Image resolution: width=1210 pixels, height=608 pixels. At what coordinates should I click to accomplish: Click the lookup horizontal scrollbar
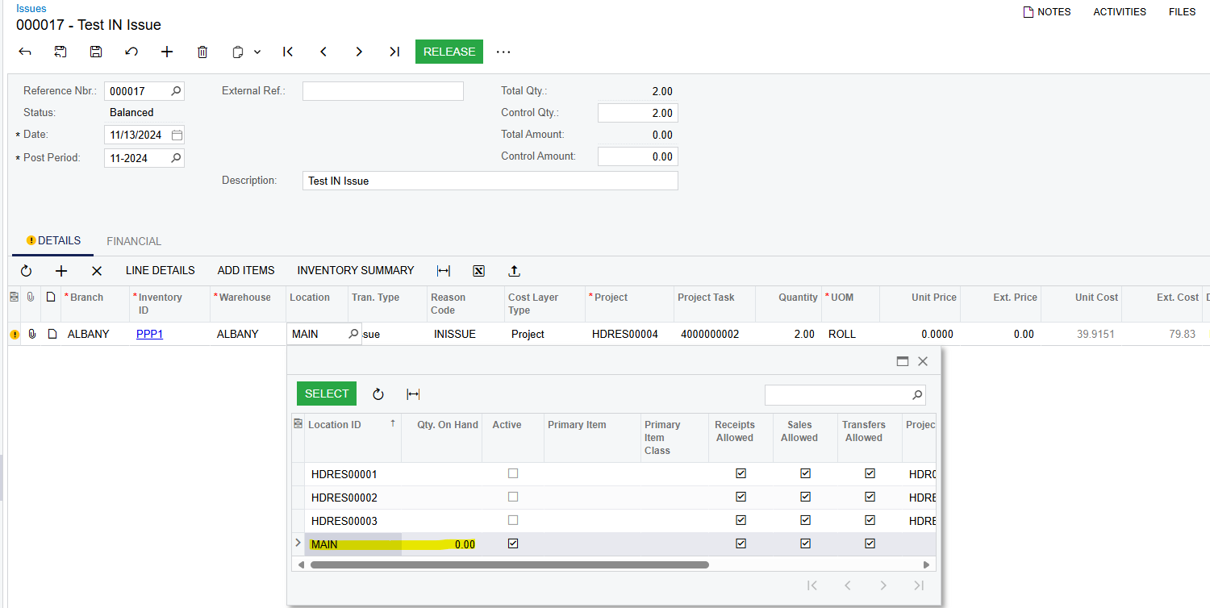tap(510, 565)
